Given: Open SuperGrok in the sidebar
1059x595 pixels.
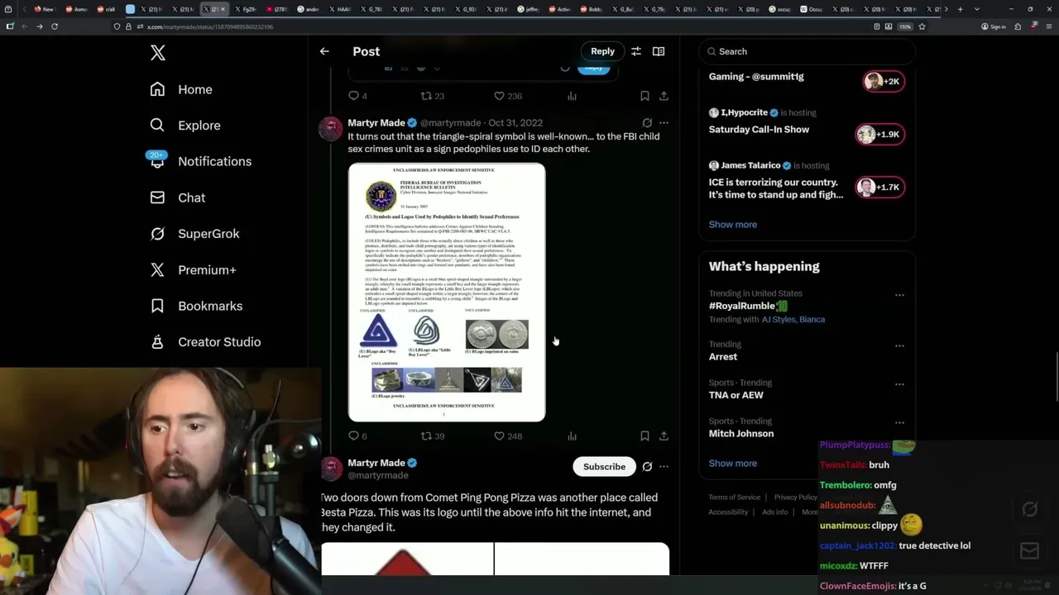Looking at the screenshot, I should 196,234.
